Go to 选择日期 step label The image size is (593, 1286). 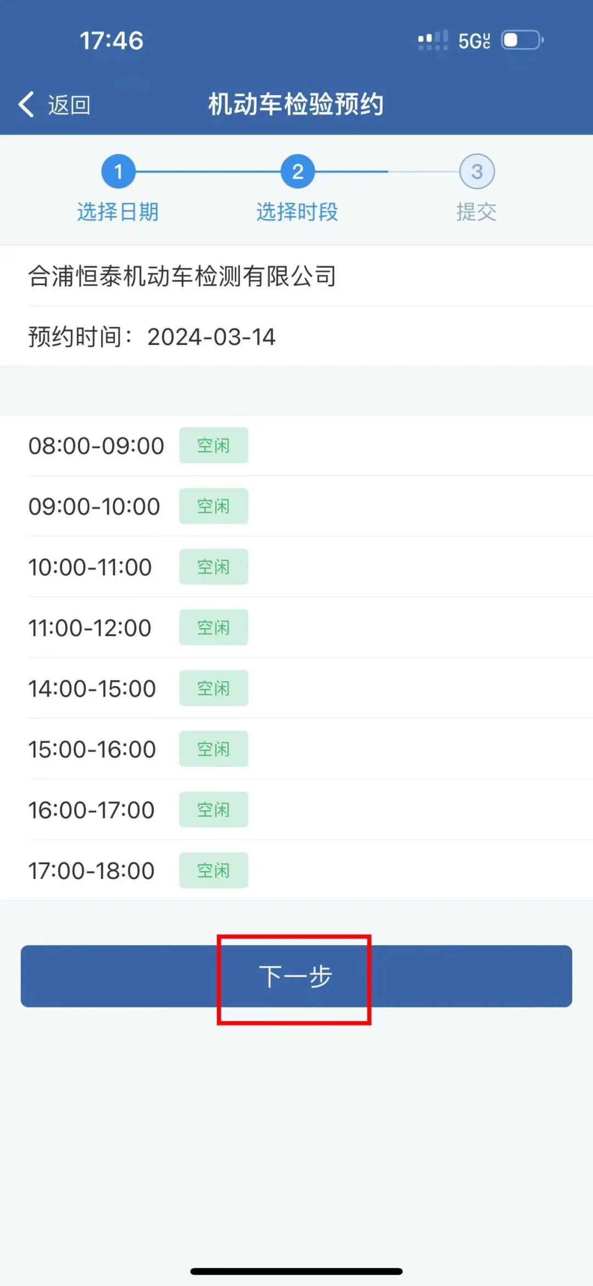118,211
